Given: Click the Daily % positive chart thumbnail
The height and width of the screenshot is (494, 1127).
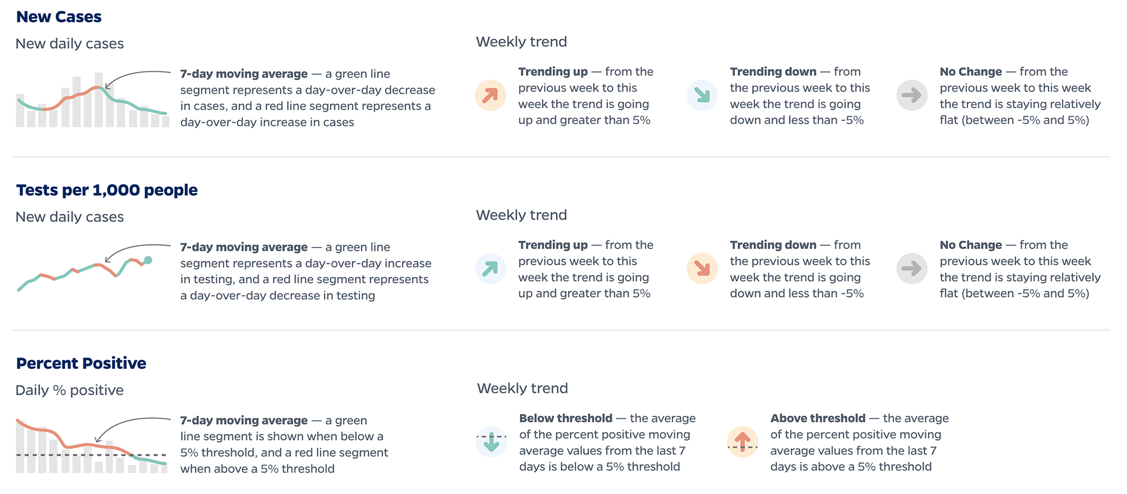Looking at the screenshot, I should click(91, 446).
